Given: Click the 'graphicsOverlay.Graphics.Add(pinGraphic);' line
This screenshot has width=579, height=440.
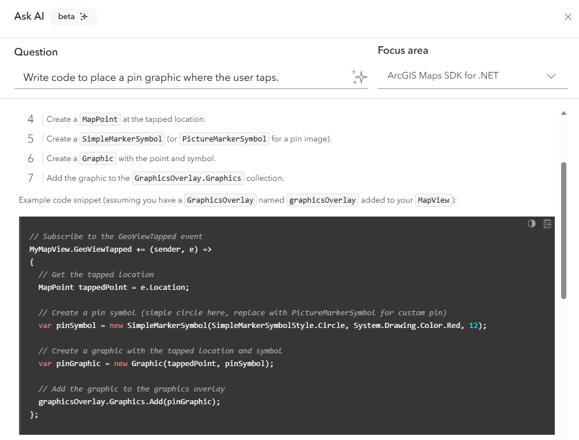Looking at the screenshot, I should coord(129,401).
